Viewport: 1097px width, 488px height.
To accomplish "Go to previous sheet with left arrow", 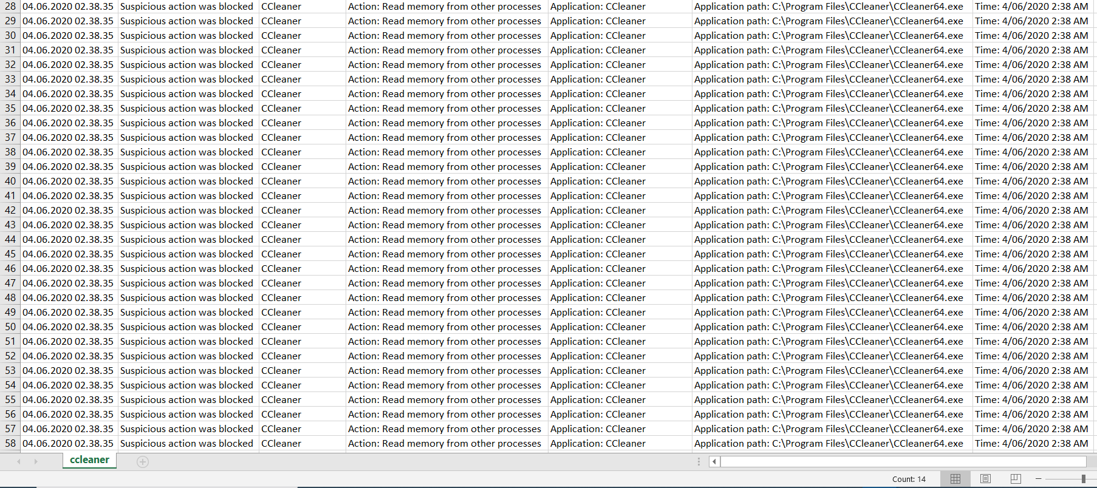I will pyautogui.click(x=19, y=462).
